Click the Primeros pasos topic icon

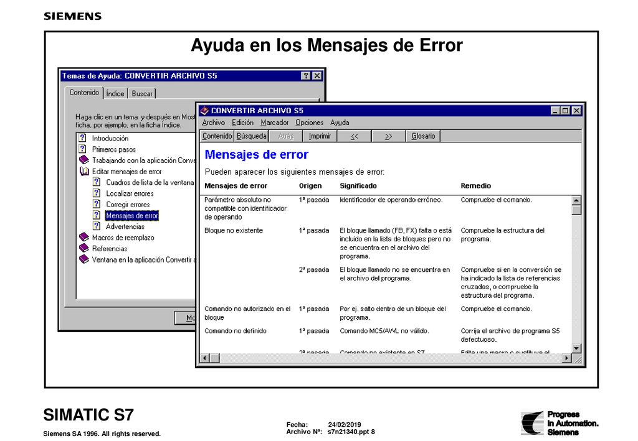coord(82,149)
